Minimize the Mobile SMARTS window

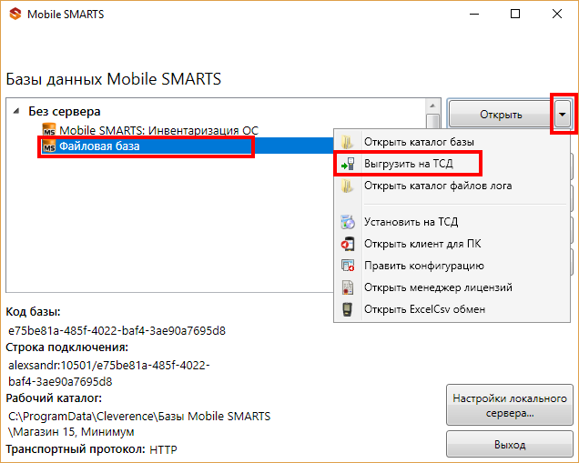point(474,14)
